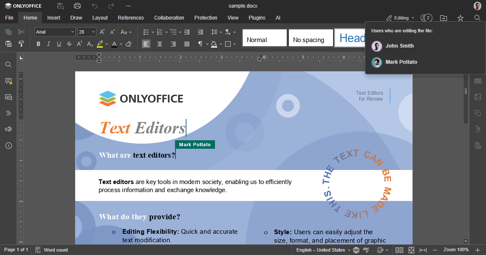Viewport: 486px width, 255px height.
Task: Switch to the Insert tab
Action: [54, 18]
